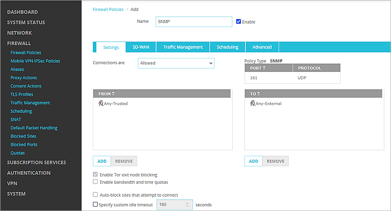Image resolution: width=391 pixels, height=211 pixels.
Task: Click REMOVE under the TO list
Action: point(275,161)
